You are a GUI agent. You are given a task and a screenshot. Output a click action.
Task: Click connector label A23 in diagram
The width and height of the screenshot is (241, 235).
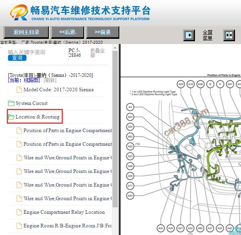tap(130, 156)
